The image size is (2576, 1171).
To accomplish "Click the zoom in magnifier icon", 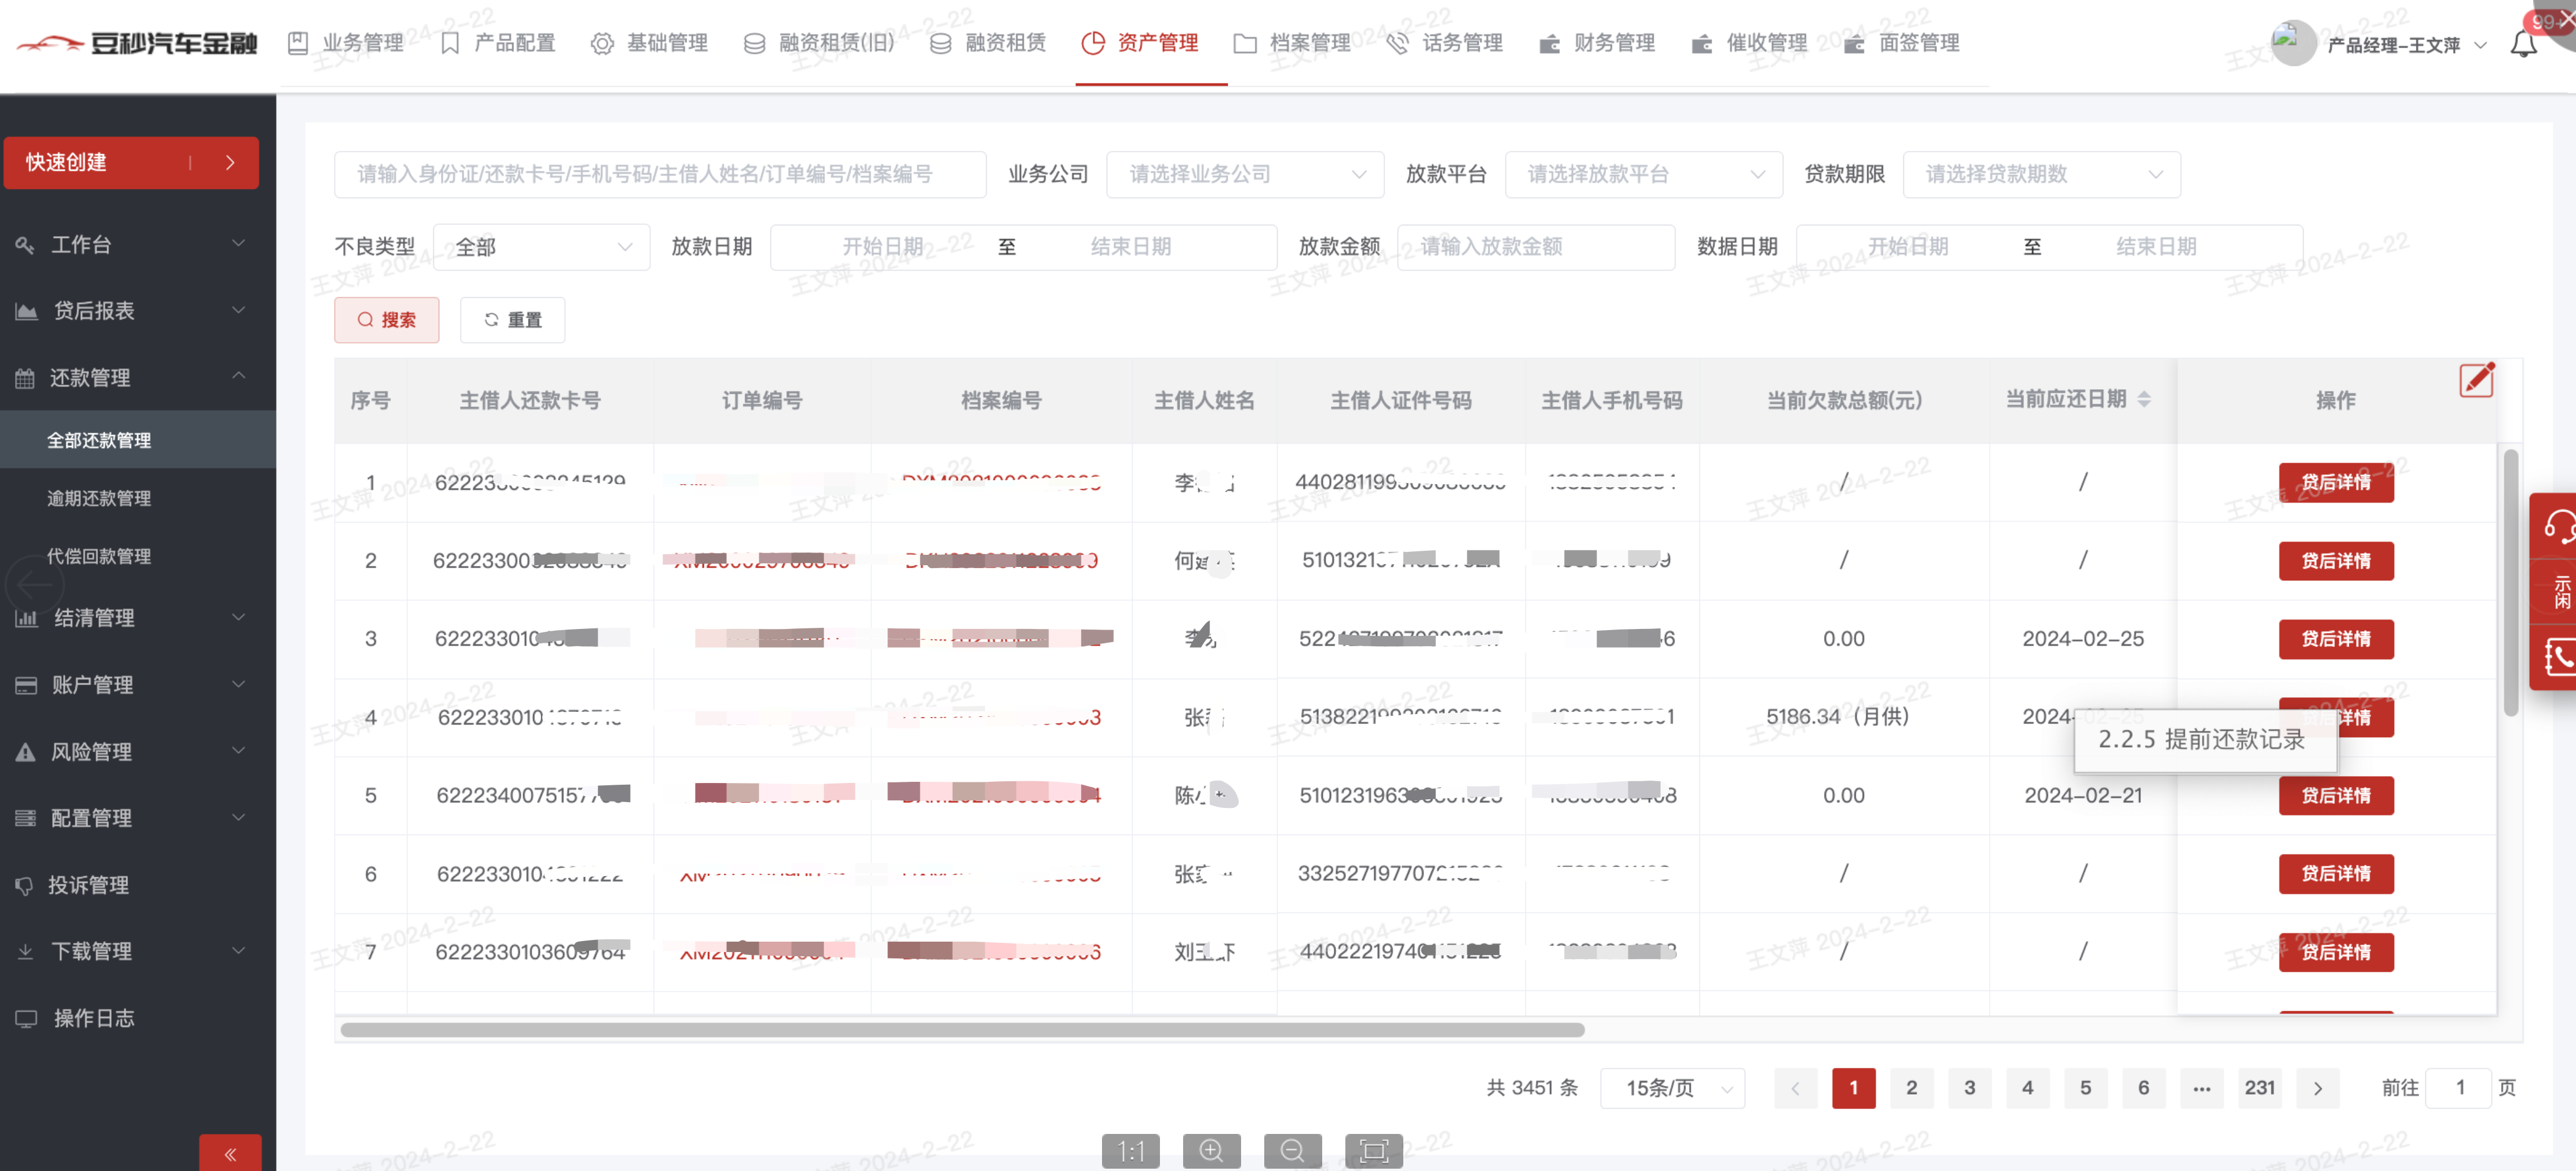I will [1211, 1151].
